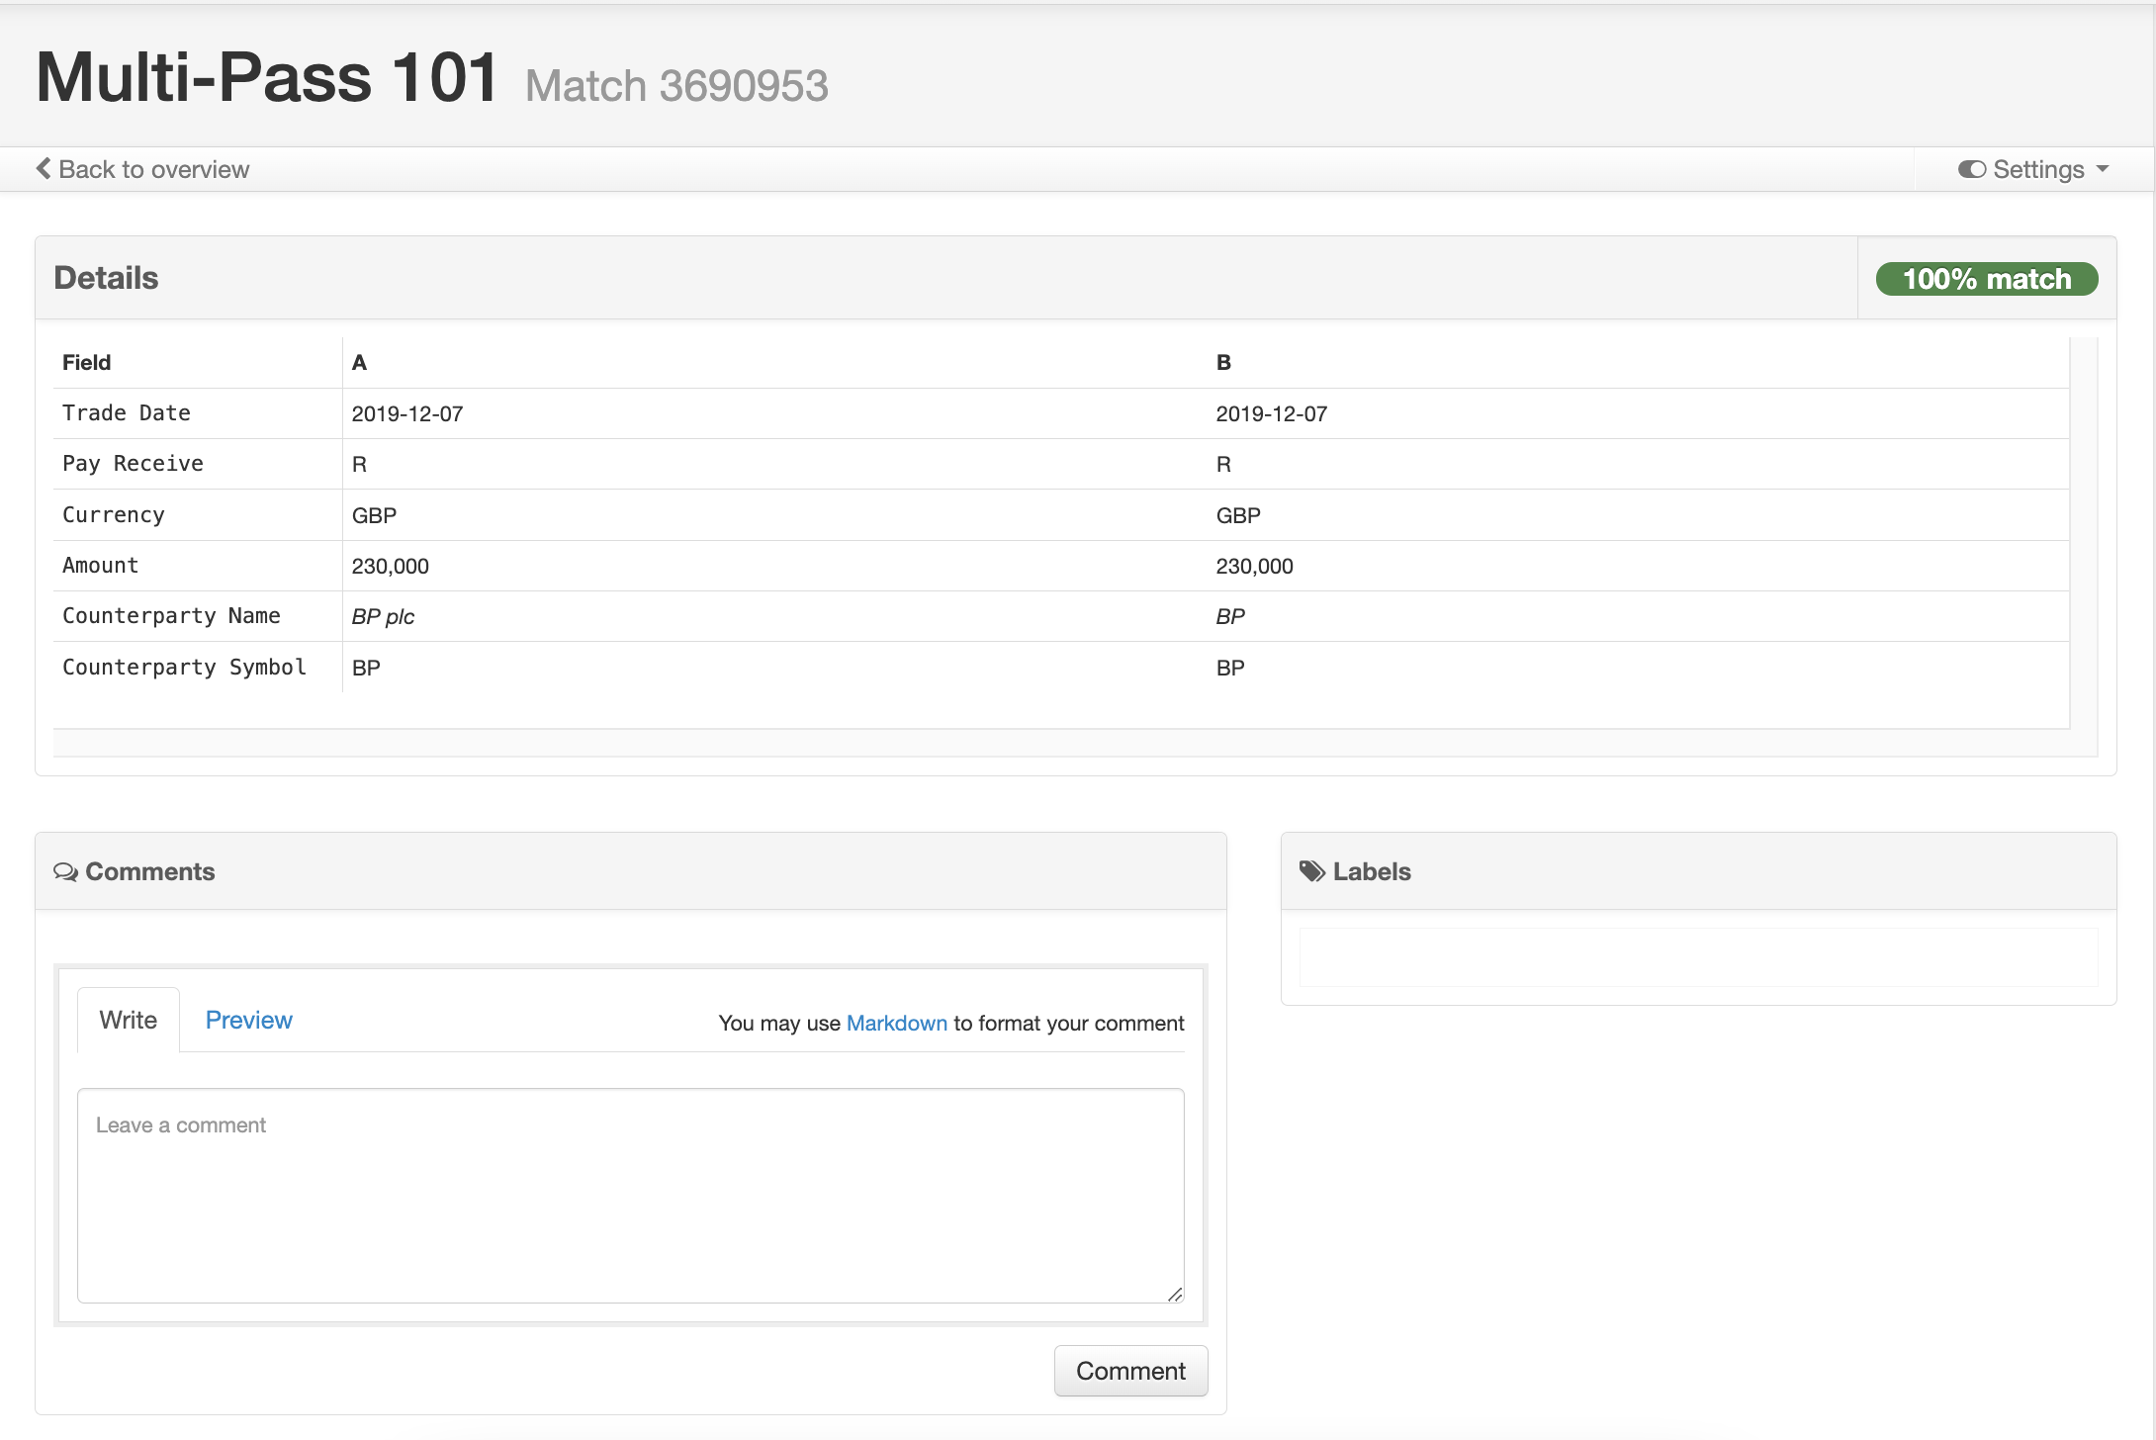This screenshot has width=2156, height=1440.
Task: Click the Comments speech bubble icon
Action: [65, 871]
